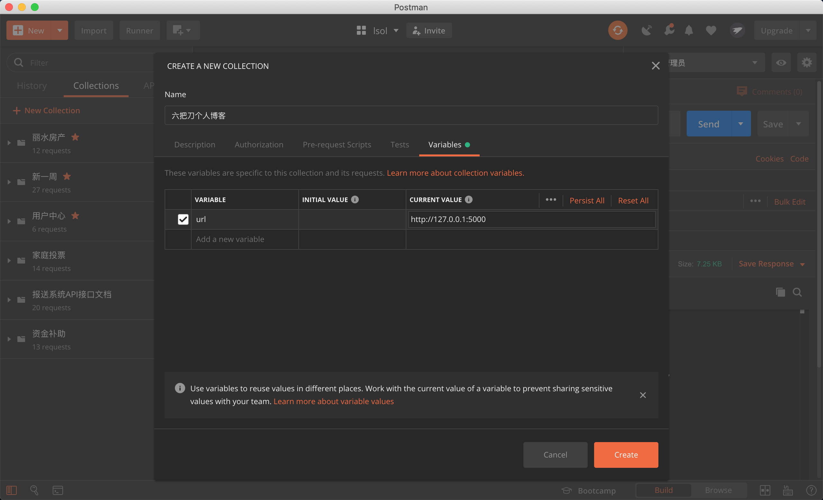Click the heart icon in header
The width and height of the screenshot is (823, 500).
click(x=711, y=31)
